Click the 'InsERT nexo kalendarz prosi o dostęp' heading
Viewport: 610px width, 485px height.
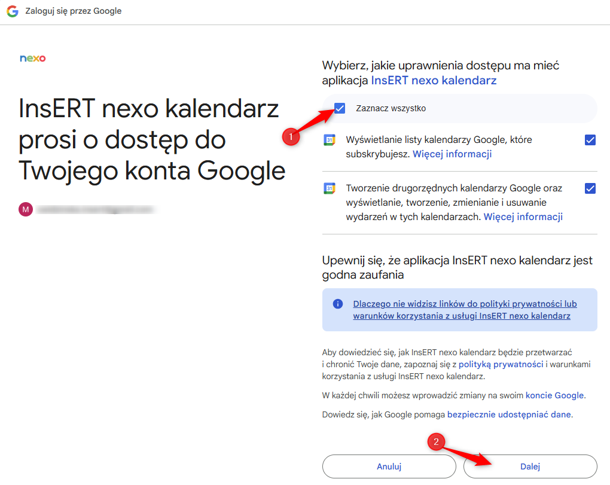[x=152, y=139]
